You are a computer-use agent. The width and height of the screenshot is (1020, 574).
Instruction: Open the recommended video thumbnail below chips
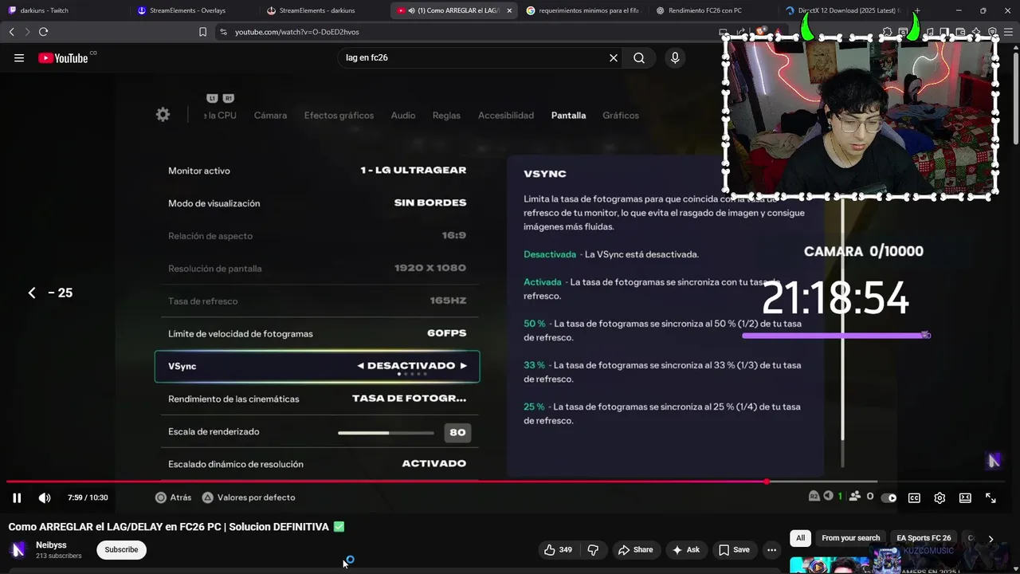pos(829,564)
